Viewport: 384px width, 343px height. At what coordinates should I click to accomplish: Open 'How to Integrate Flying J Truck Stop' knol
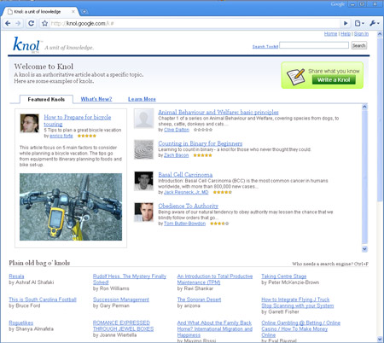pos(298,303)
